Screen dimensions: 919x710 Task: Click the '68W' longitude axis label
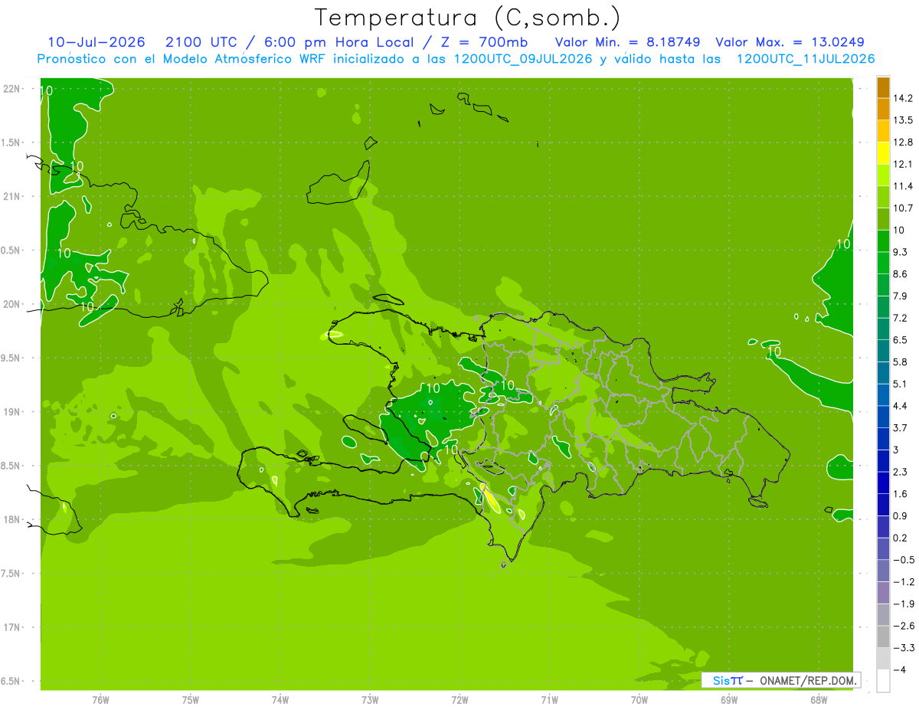pyautogui.click(x=819, y=699)
